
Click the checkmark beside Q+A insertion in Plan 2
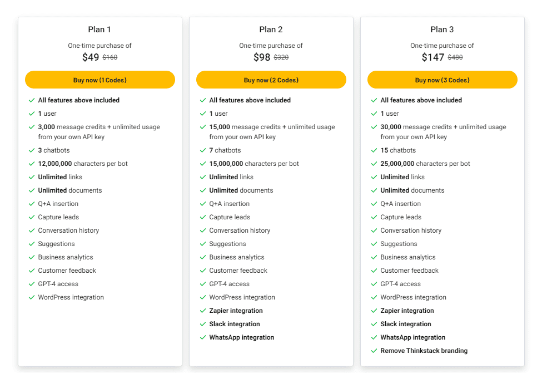(x=203, y=204)
